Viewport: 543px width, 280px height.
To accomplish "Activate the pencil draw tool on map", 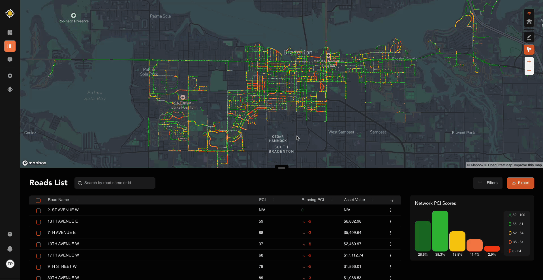I will (x=529, y=37).
